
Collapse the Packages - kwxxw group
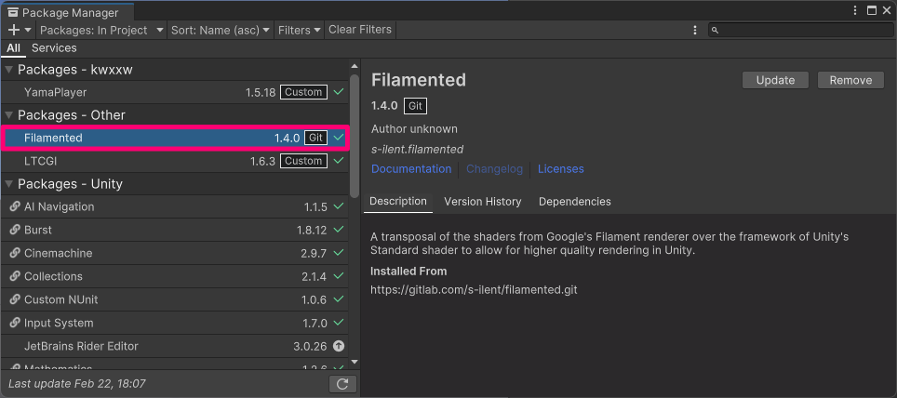8,70
